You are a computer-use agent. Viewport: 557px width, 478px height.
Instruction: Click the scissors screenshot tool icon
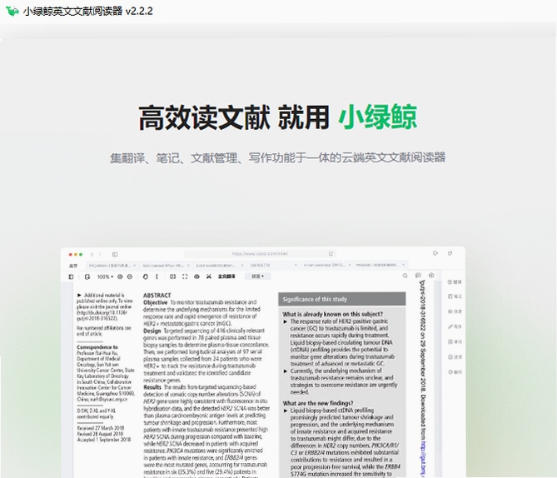pos(209,276)
